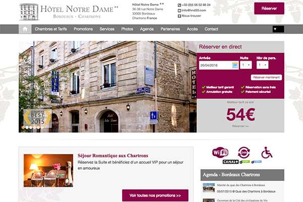Open the Partenaires menu item
Screen dimensions: 303x202
(x=170, y=29)
